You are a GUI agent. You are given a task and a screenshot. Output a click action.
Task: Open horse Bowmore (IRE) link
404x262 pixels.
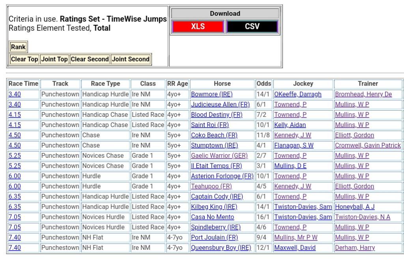tap(211, 94)
